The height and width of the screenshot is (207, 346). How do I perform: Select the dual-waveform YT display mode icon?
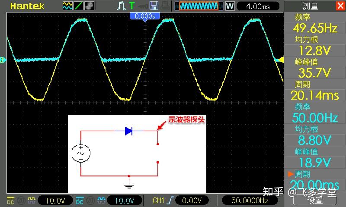[x=67, y=6]
